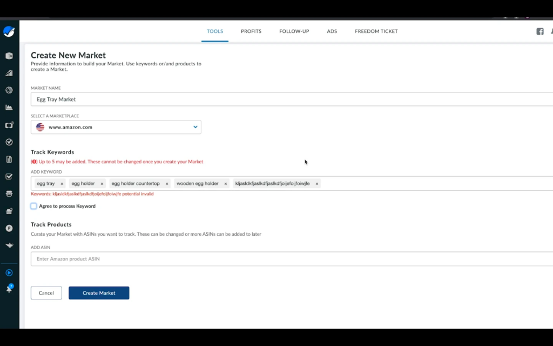Click the checklist box sidebar icon

pyautogui.click(x=9, y=176)
